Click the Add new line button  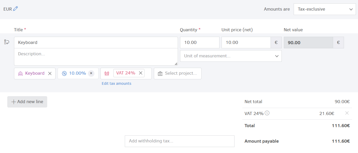(27, 102)
